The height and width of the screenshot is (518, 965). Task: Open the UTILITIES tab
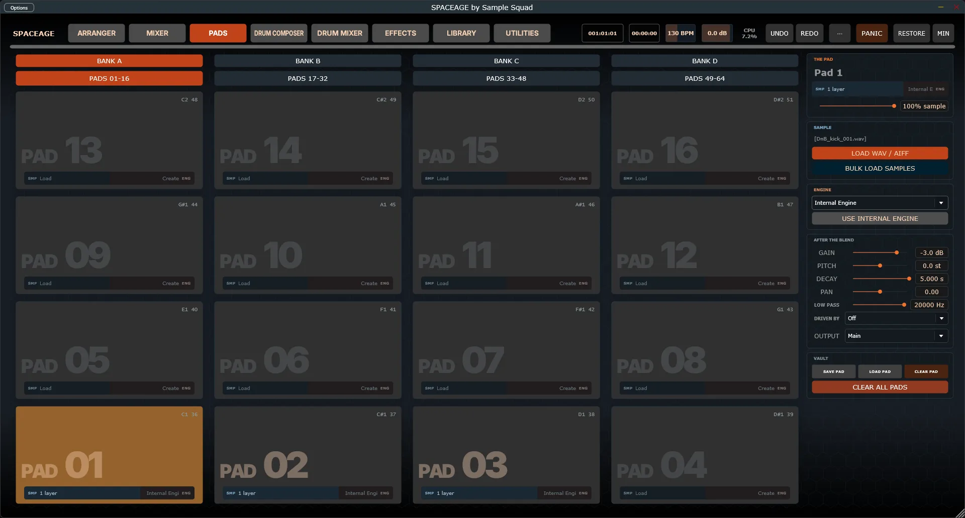(x=522, y=33)
